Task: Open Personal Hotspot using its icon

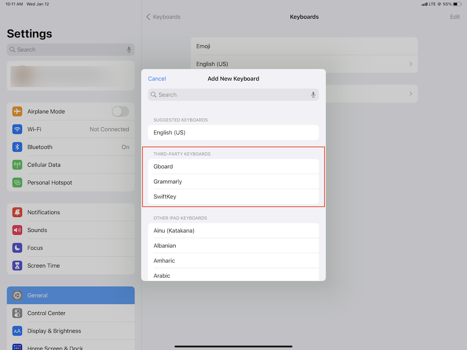Action: coord(17,182)
